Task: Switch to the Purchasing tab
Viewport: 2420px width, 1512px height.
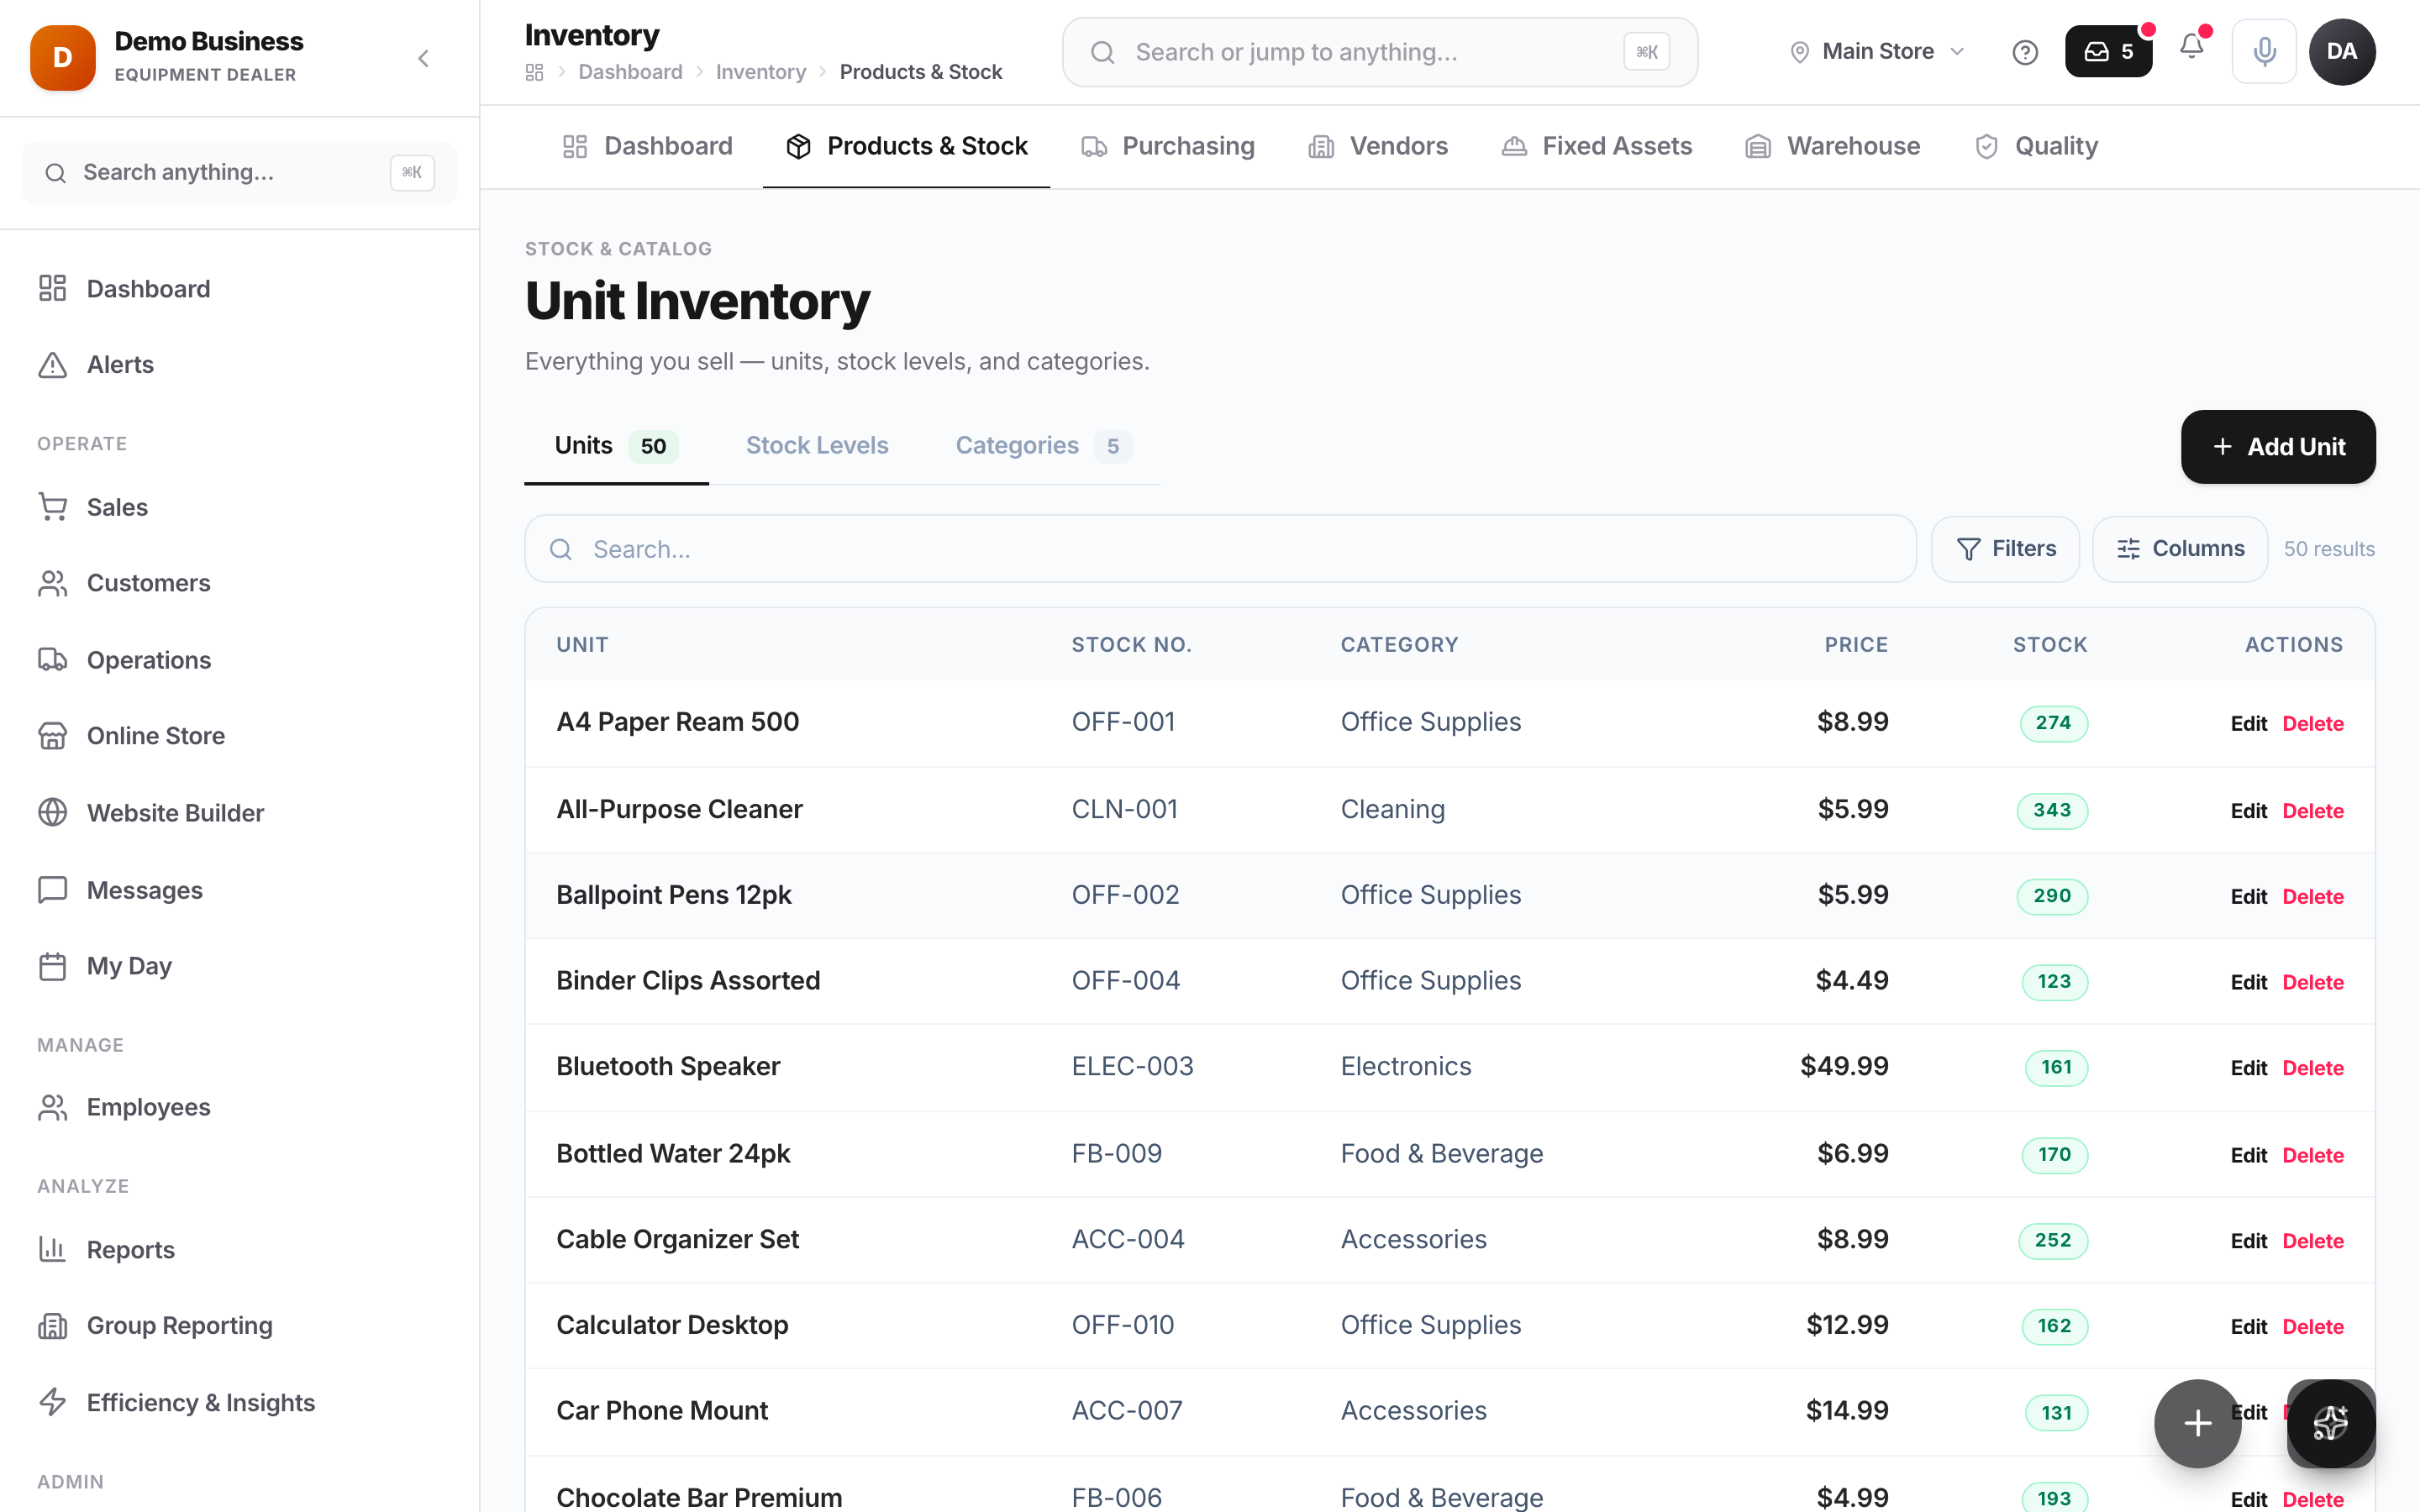Action: (1167, 146)
